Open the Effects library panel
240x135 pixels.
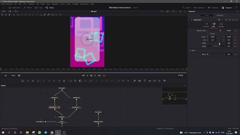point(28,7)
